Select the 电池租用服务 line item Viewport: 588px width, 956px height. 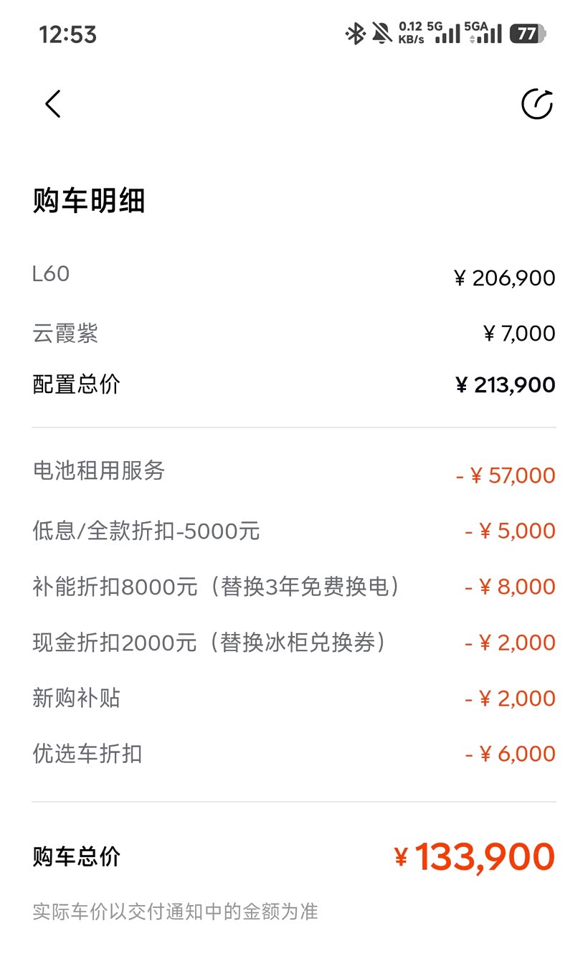click(99, 470)
